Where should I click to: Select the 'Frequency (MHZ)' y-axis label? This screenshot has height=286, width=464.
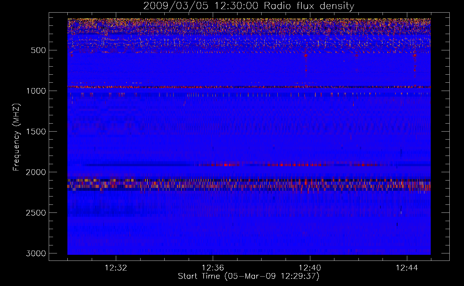[16, 137]
